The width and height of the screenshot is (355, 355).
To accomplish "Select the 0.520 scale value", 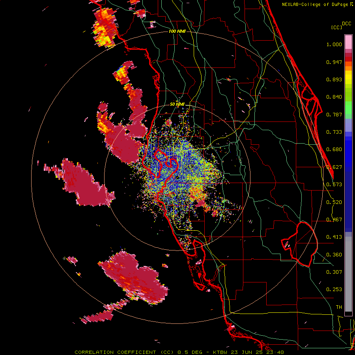I will coord(334,202).
